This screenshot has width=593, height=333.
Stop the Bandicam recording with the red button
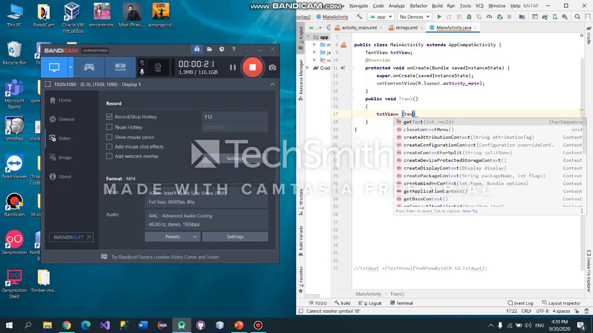[252, 68]
